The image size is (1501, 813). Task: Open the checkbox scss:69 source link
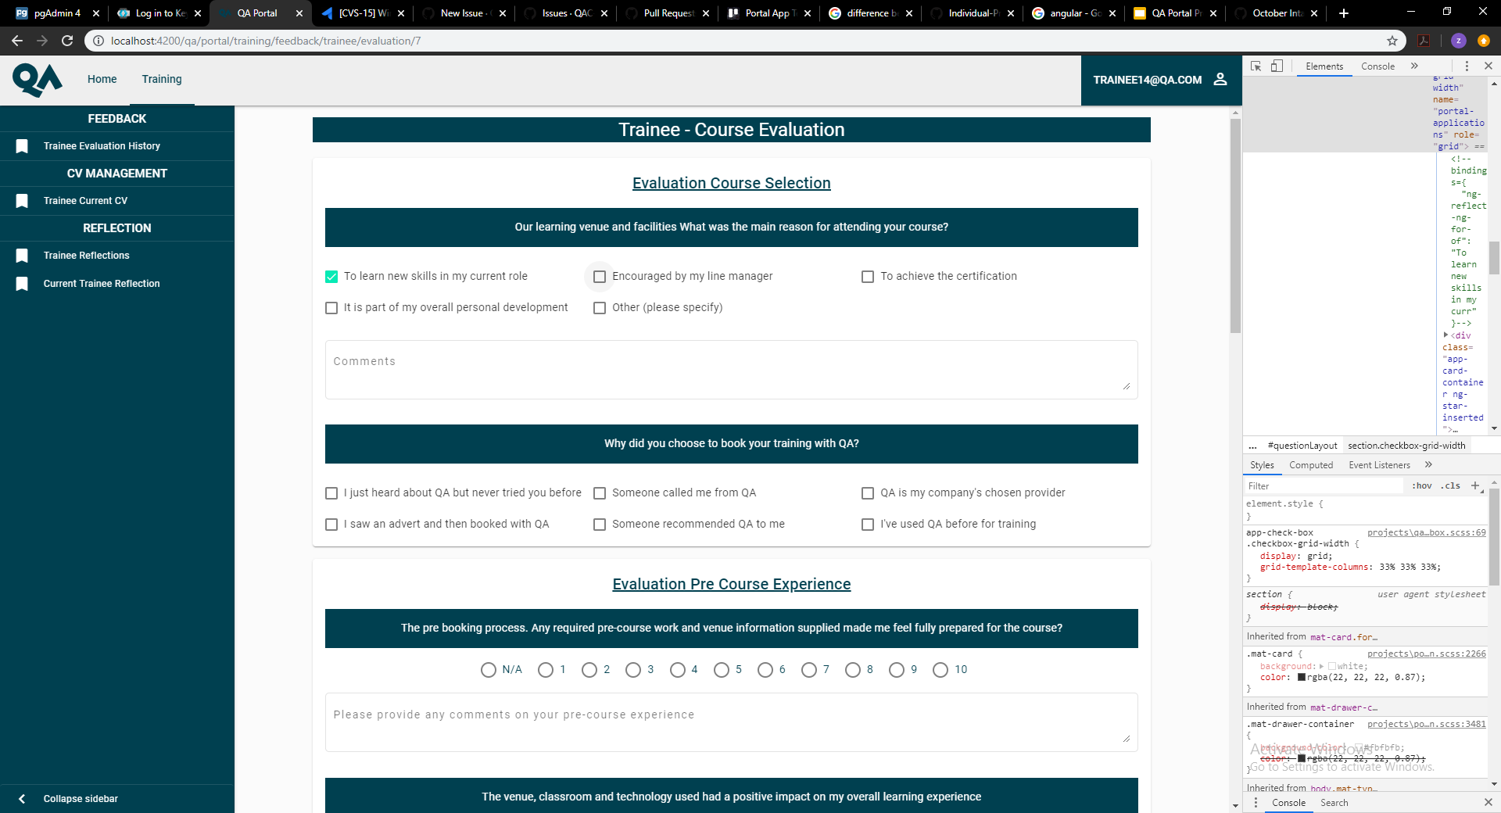pos(1426,532)
